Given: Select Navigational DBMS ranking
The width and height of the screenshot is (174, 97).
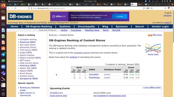Looking at the screenshot, I should 29,79.
